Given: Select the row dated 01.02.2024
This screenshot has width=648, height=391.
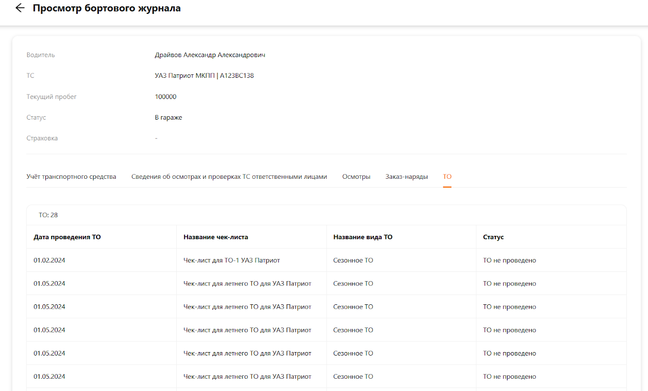Looking at the screenshot, I should click(x=49, y=261).
